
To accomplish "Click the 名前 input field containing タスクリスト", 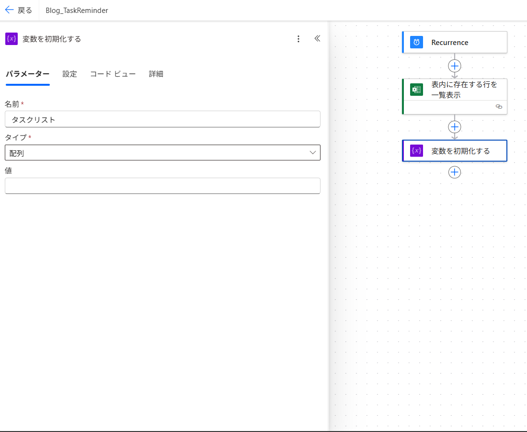I will [162, 119].
